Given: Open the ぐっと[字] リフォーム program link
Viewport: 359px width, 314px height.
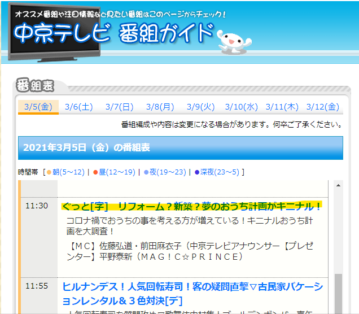Looking at the screenshot, I should tap(191, 206).
